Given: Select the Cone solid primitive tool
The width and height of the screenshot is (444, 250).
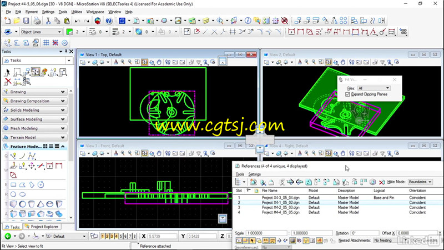Looking at the screenshot, I should 41,204.
